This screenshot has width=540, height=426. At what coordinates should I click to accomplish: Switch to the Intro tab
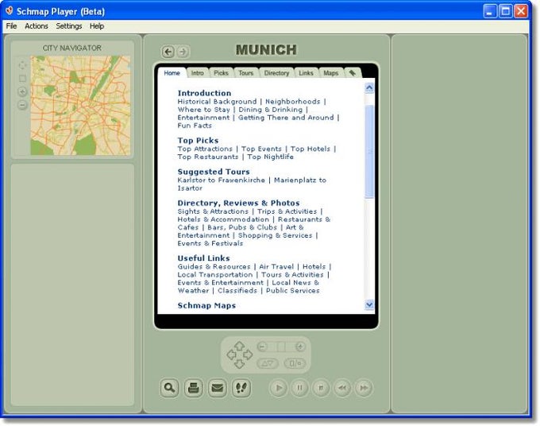click(197, 73)
